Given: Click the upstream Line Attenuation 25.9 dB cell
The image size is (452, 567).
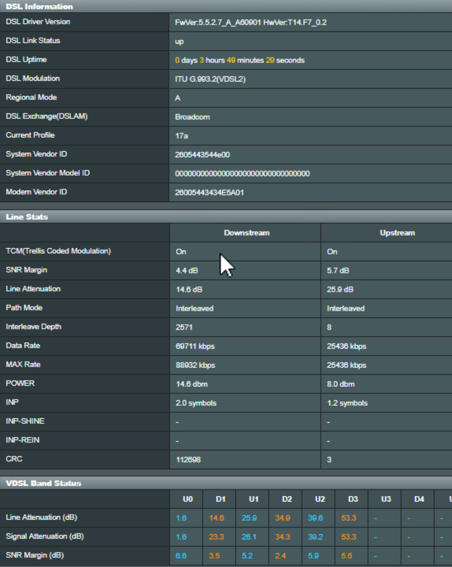Looking at the screenshot, I should (340, 290).
